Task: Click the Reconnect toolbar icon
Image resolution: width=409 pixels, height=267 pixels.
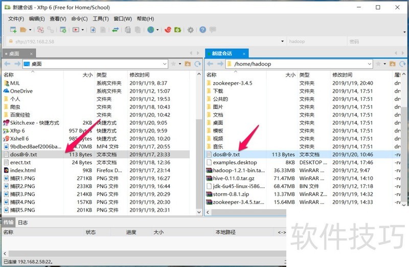Action: pyautogui.click(x=40, y=30)
